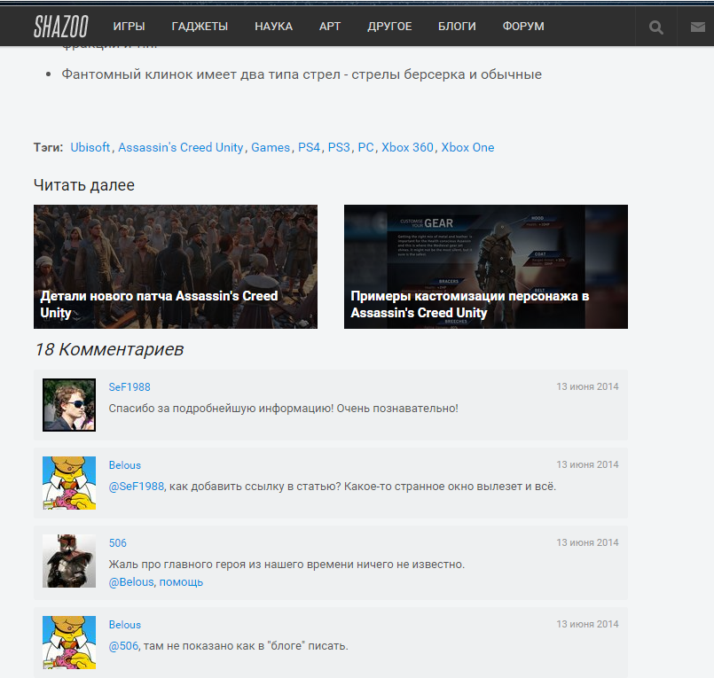Click the date on 506's comment
This screenshot has width=714, height=678.
[x=587, y=542]
